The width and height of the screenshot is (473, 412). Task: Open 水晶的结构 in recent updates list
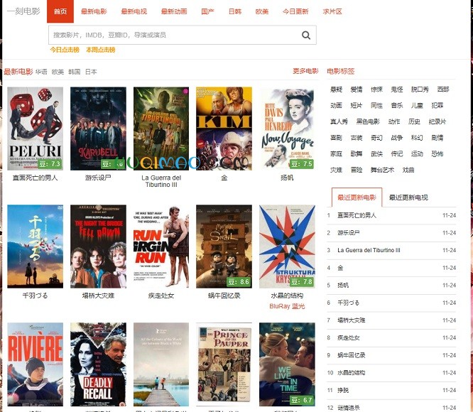click(x=351, y=373)
